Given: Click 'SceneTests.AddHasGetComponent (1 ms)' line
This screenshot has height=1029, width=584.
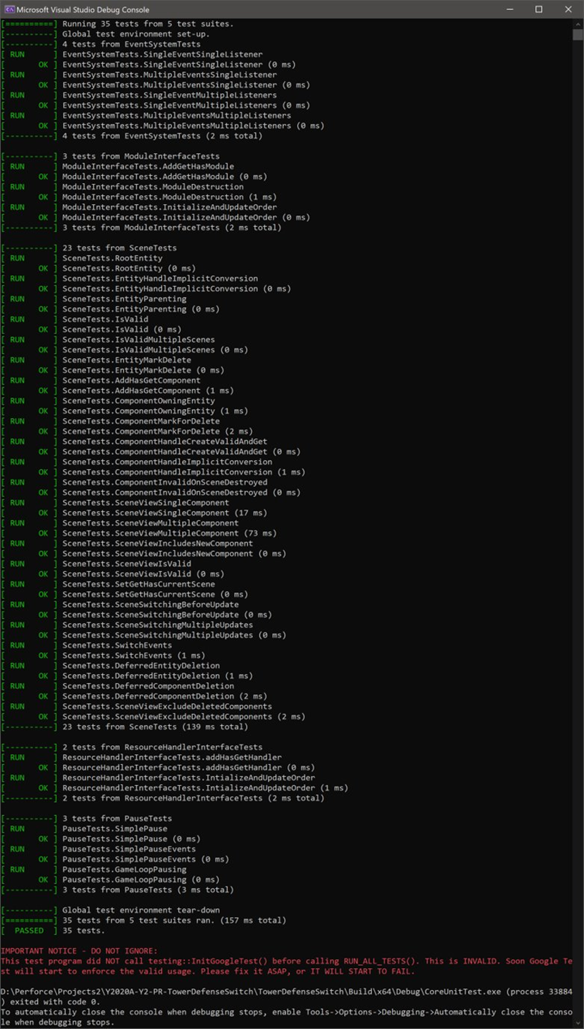Looking at the screenshot, I should pyautogui.click(x=148, y=391).
